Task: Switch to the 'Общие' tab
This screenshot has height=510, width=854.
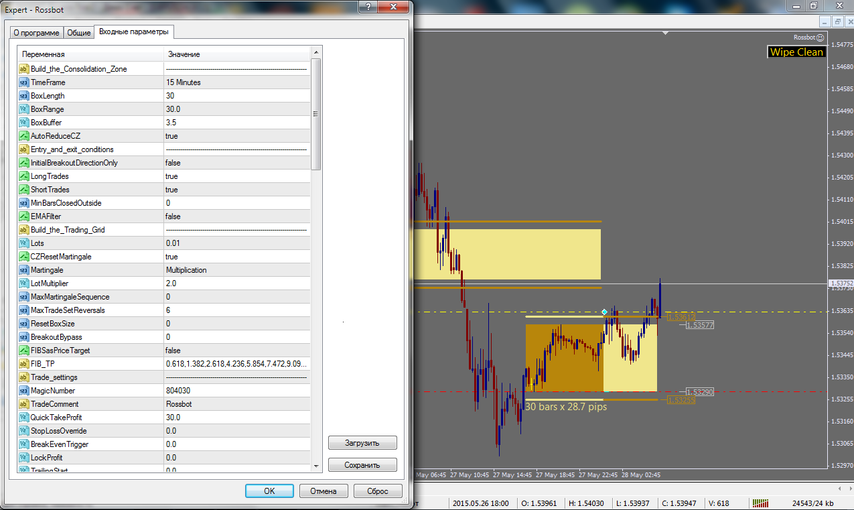Action: pyautogui.click(x=79, y=33)
